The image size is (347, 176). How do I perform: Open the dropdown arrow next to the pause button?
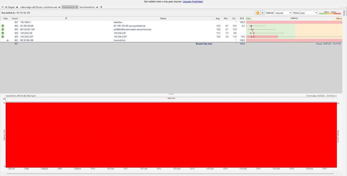click(x=263, y=13)
